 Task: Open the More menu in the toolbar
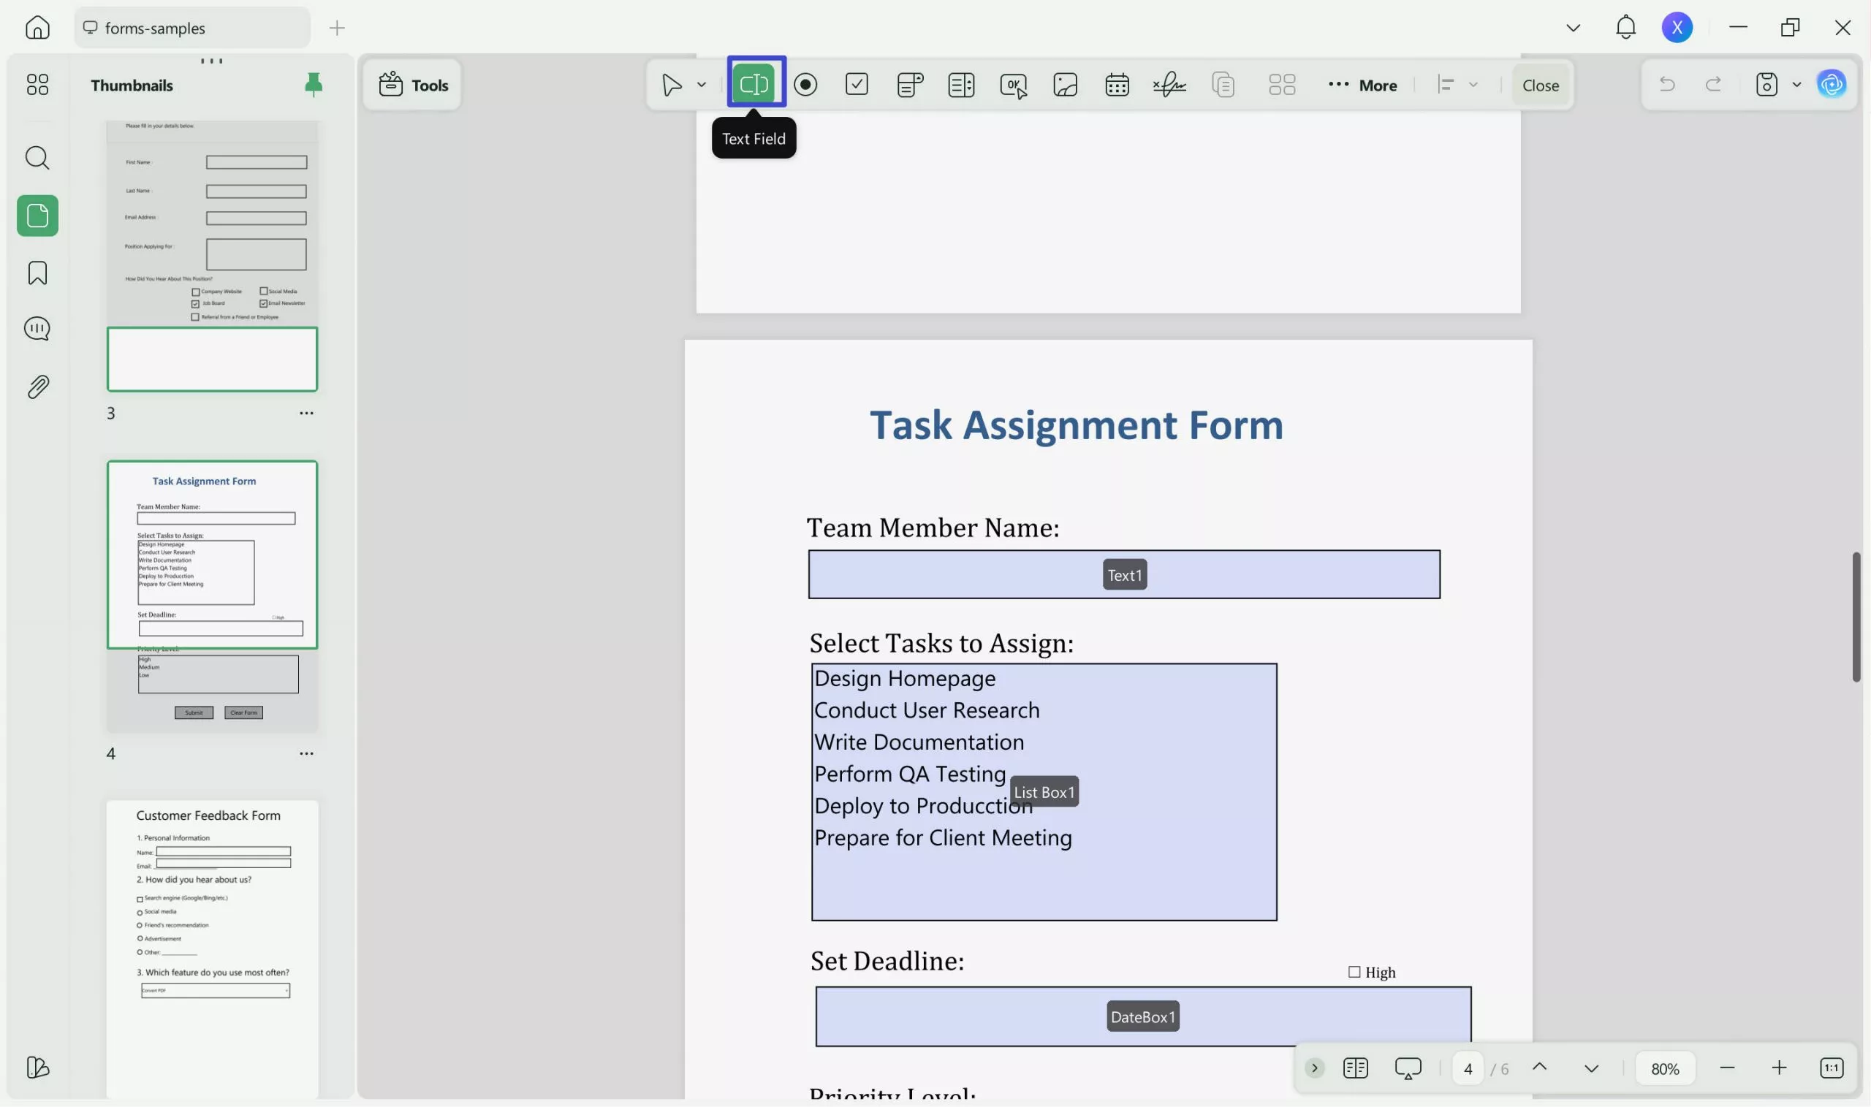(x=1363, y=84)
